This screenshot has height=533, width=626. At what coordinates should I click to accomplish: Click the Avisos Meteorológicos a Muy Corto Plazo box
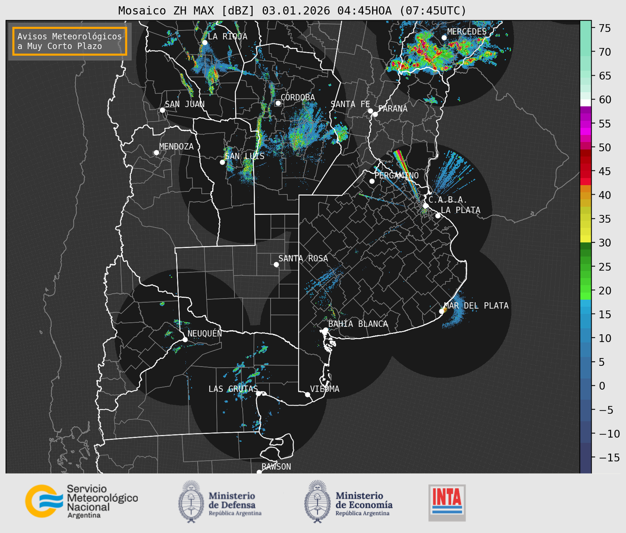[70, 41]
